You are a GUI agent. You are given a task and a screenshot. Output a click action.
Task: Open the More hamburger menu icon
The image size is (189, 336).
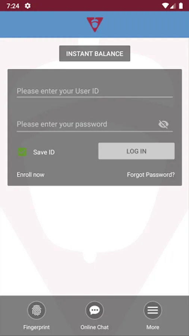click(x=152, y=310)
